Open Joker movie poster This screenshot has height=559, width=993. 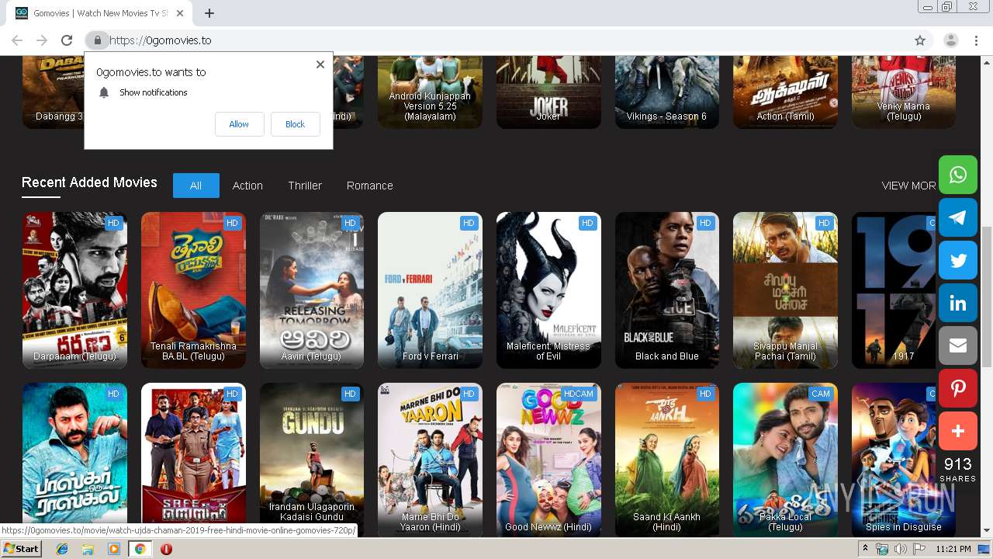click(x=548, y=92)
